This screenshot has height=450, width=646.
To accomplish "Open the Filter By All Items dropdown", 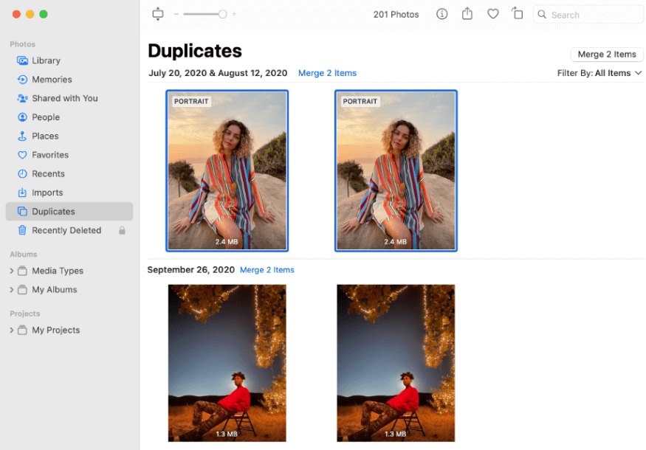I will click(x=599, y=73).
